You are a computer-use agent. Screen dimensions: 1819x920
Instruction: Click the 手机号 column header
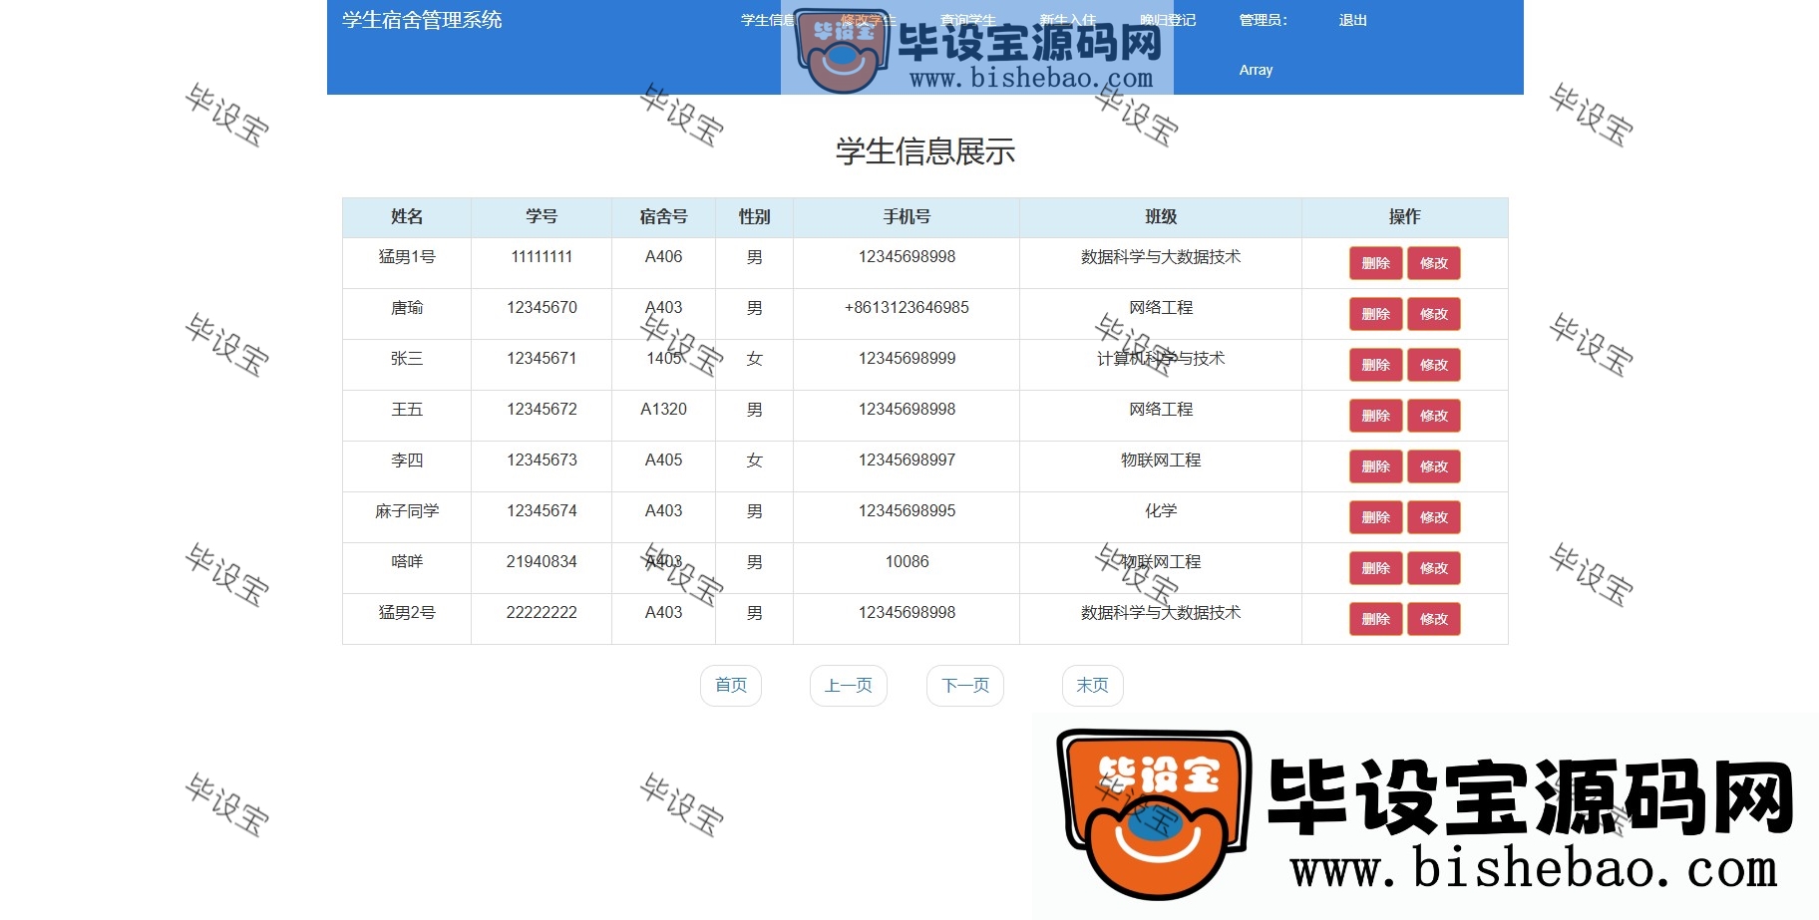[907, 216]
